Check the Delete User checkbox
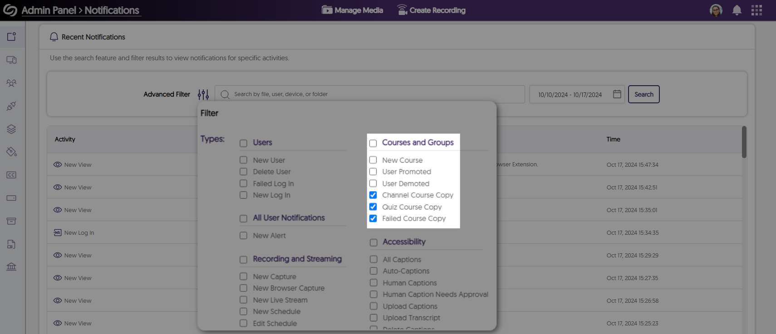 click(244, 172)
